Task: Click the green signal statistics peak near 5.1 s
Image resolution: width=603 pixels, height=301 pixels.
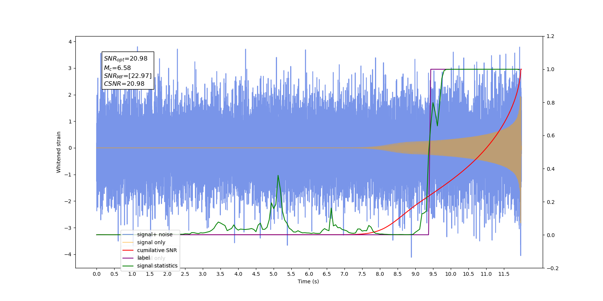Action: coord(278,176)
